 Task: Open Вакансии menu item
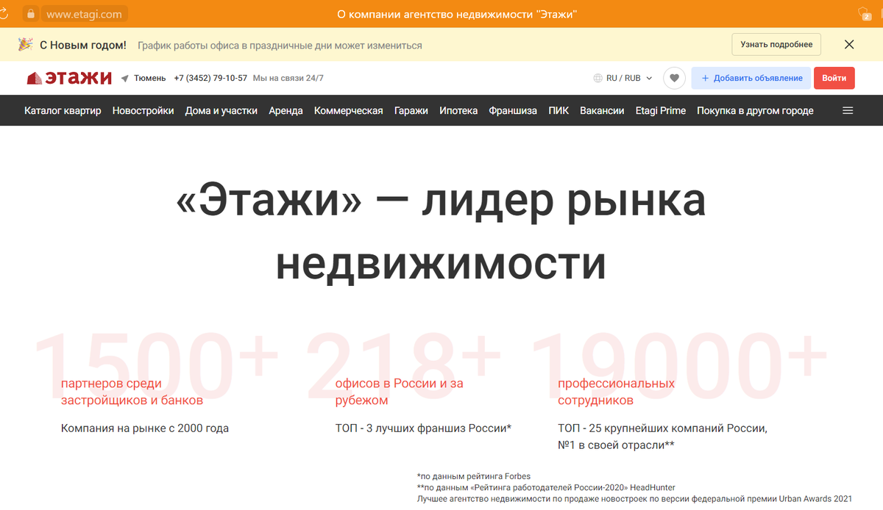coord(602,111)
